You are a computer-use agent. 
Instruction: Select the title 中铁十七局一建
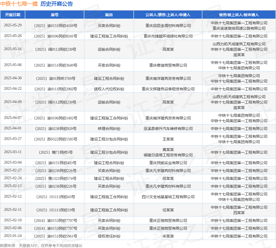(x=19, y=4)
